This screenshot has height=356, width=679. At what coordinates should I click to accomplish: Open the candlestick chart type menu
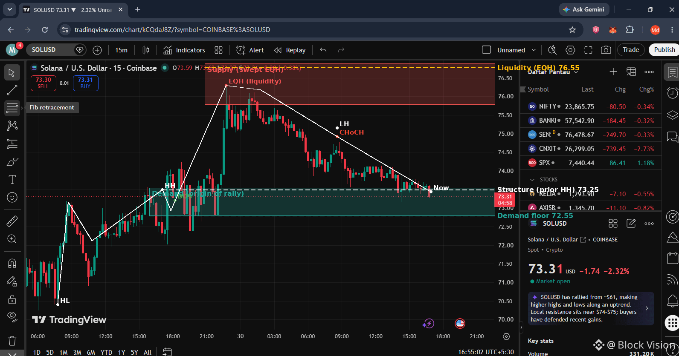pos(146,50)
